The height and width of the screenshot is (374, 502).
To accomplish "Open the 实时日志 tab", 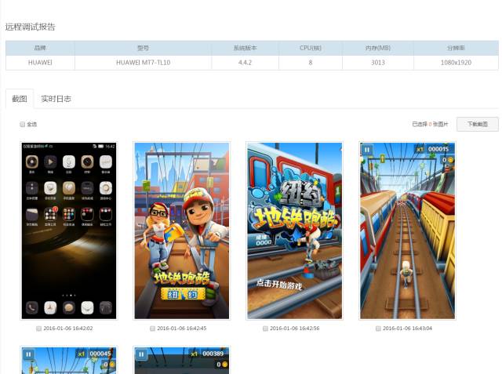I will 56,99.
